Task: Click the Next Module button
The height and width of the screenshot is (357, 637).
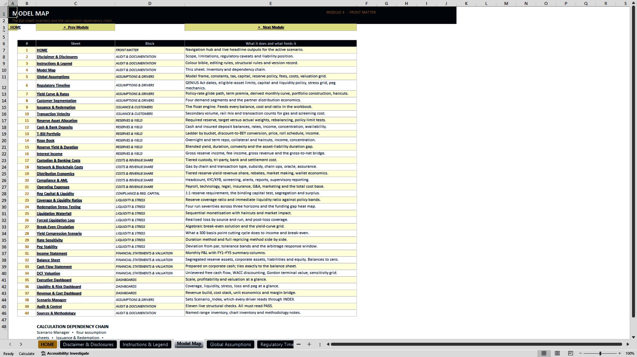Action: (x=271, y=27)
